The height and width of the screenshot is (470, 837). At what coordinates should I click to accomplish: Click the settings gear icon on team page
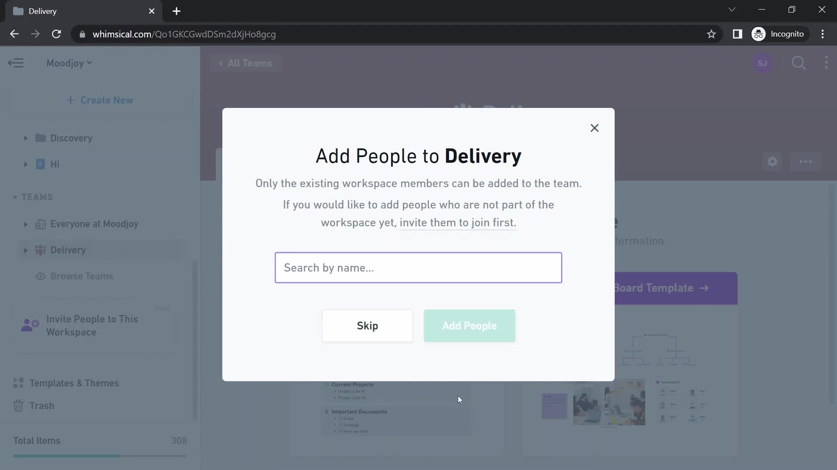pos(772,162)
